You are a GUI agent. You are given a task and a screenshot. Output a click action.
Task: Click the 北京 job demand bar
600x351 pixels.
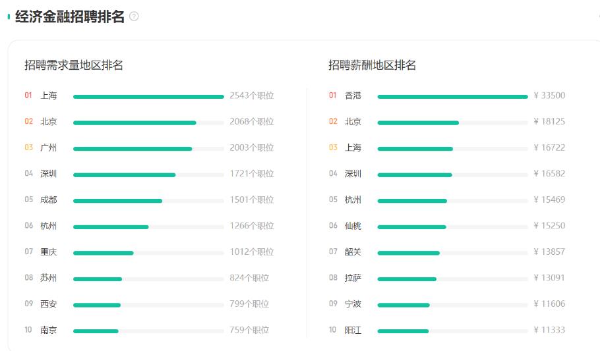(135, 122)
